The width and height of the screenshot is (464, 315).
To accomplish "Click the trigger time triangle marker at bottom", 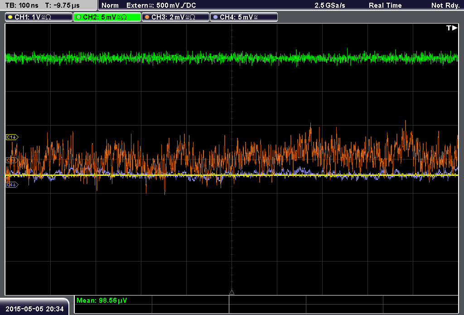I will tap(232, 292).
